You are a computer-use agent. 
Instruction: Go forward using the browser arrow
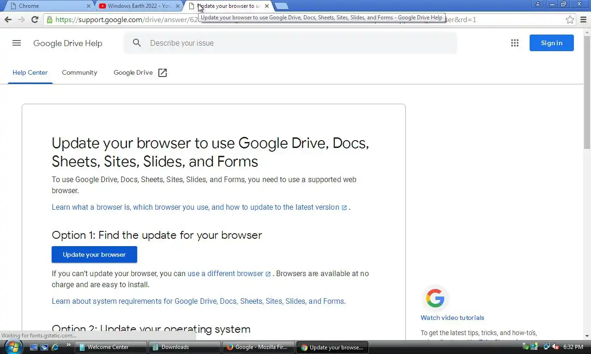click(x=21, y=19)
